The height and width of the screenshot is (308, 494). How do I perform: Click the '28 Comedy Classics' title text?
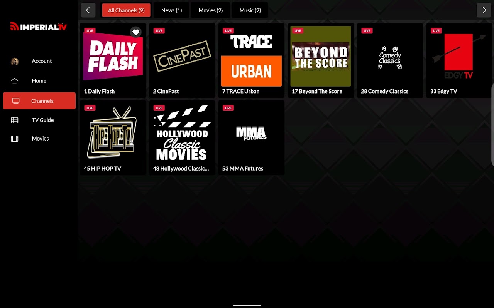[x=384, y=91]
